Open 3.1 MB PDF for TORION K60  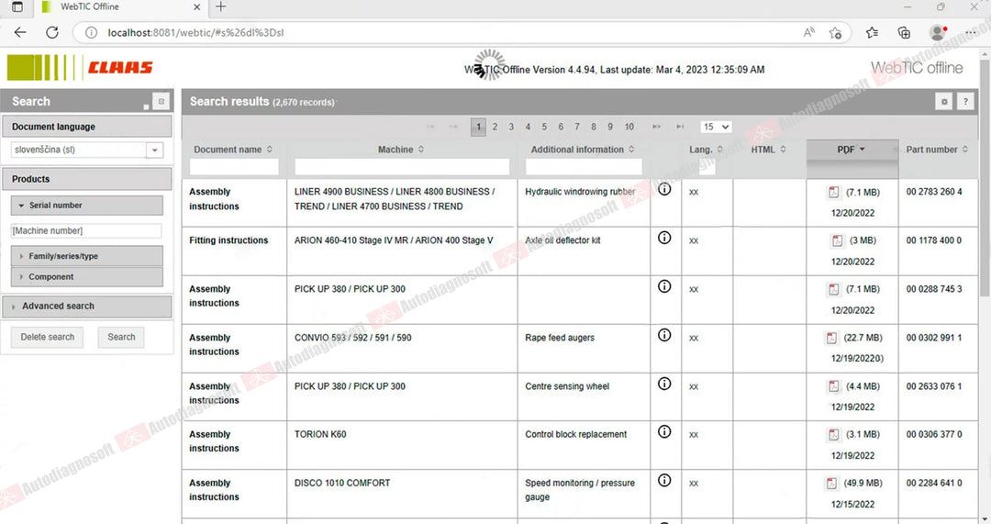(x=833, y=434)
